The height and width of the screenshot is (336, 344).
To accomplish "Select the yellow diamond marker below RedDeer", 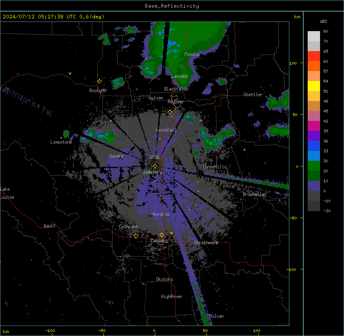I will tap(170, 112).
